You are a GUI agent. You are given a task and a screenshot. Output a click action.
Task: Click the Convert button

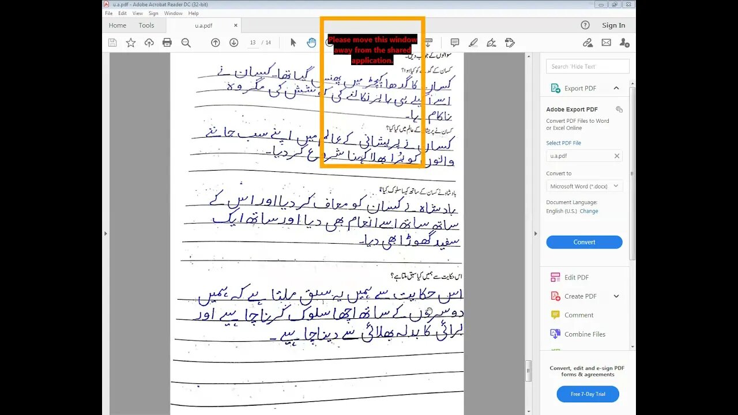(x=584, y=242)
